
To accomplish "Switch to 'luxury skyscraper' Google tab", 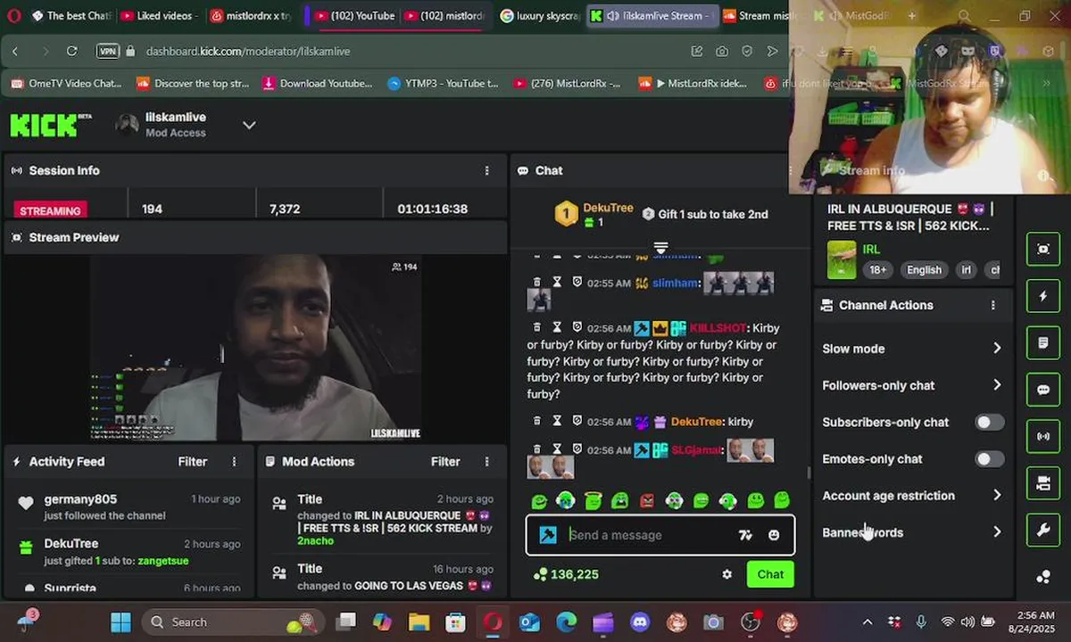I will [538, 16].
